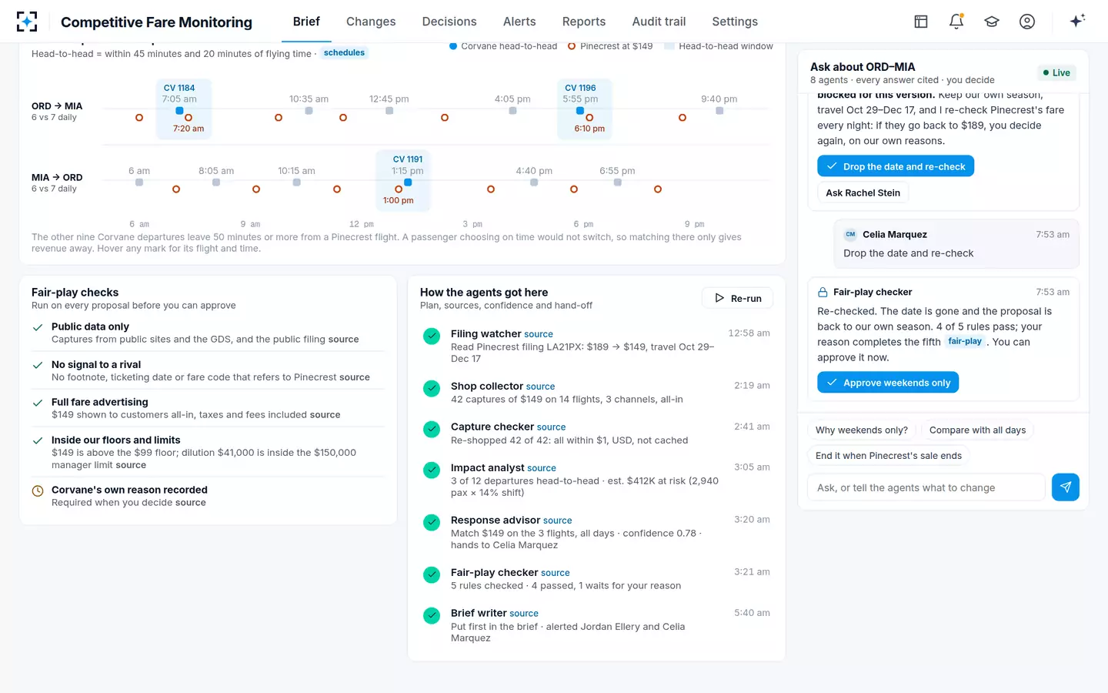
Task: Select CV 1191 1:15 pm flight marker
Action: tap(408, 182)
